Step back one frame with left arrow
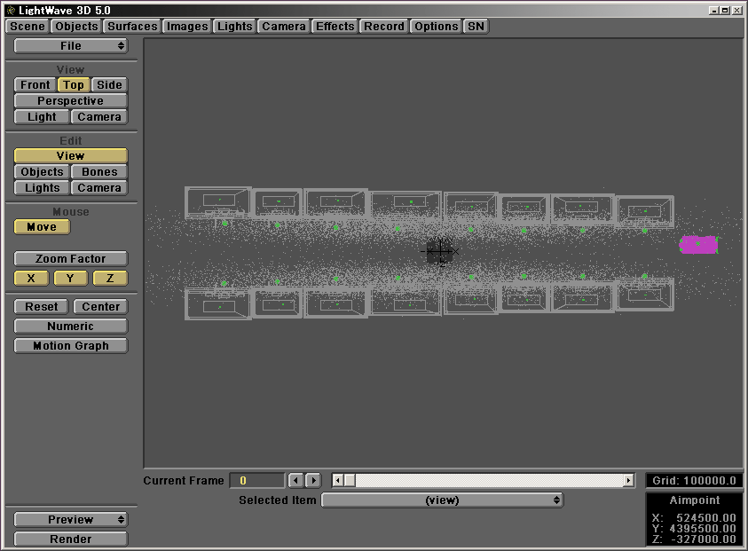This screenshot has width=748, height=551. pyautogui.click(x=296, y=480)
